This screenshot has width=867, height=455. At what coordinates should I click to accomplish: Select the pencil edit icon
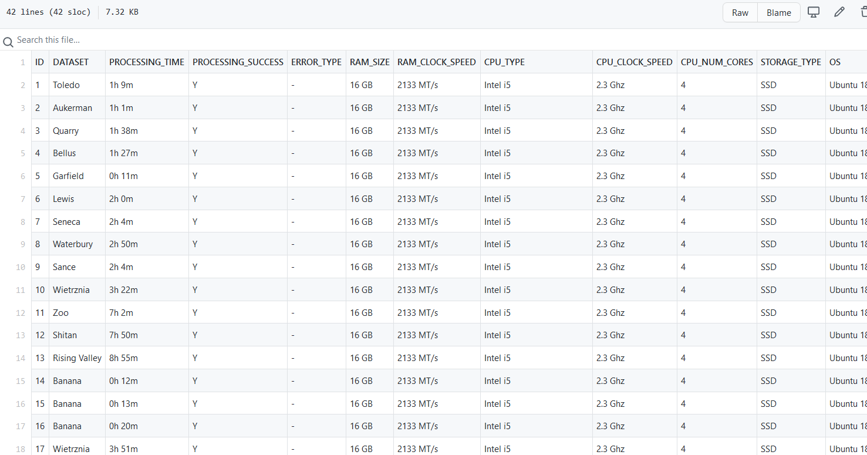pos(839,12)
